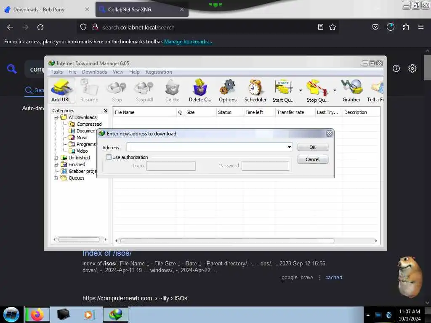
Task: Close the Enter new address dialog
Action: click(x=329, y=133)
